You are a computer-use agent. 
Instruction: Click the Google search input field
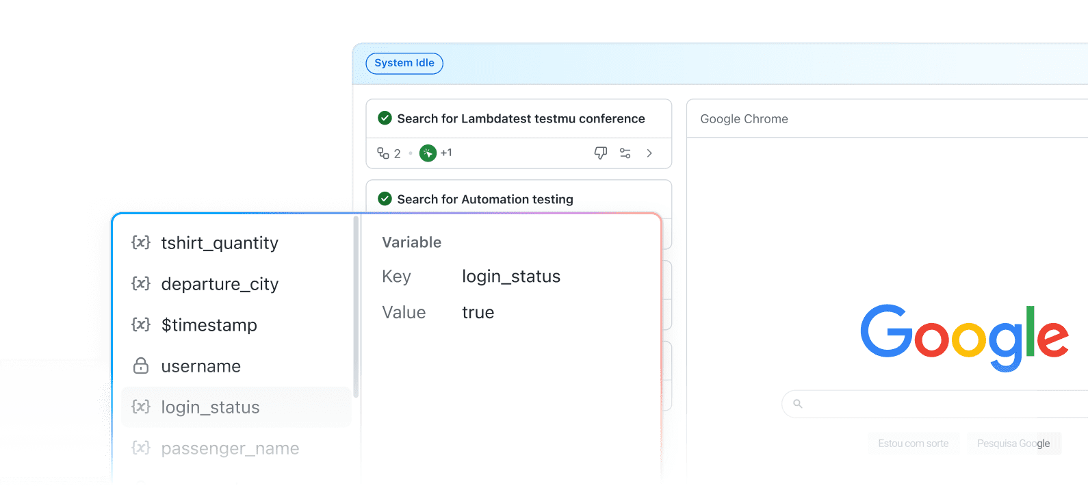click(944, 404)
